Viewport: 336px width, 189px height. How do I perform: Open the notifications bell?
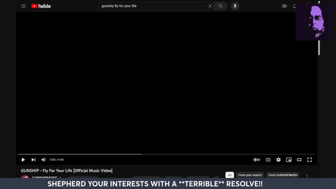point(294,6)
